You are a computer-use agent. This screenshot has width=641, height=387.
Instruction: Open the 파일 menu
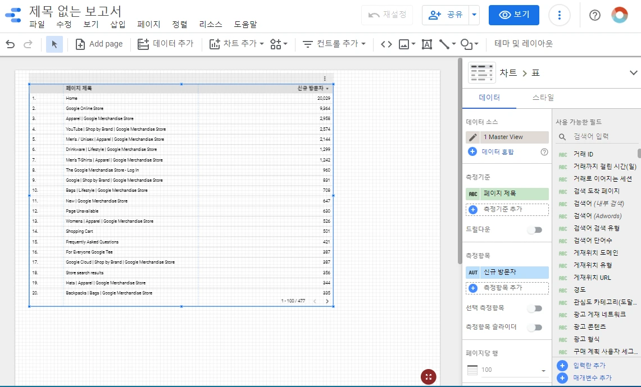[x=37, y=25]
